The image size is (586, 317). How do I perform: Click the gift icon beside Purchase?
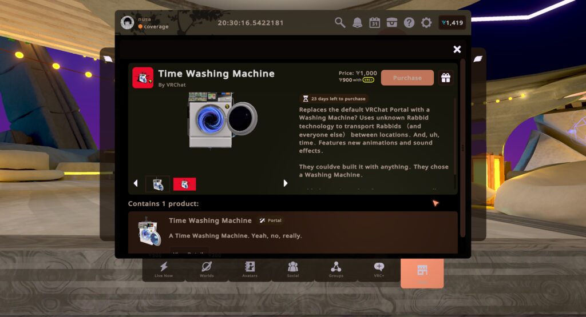446,78
